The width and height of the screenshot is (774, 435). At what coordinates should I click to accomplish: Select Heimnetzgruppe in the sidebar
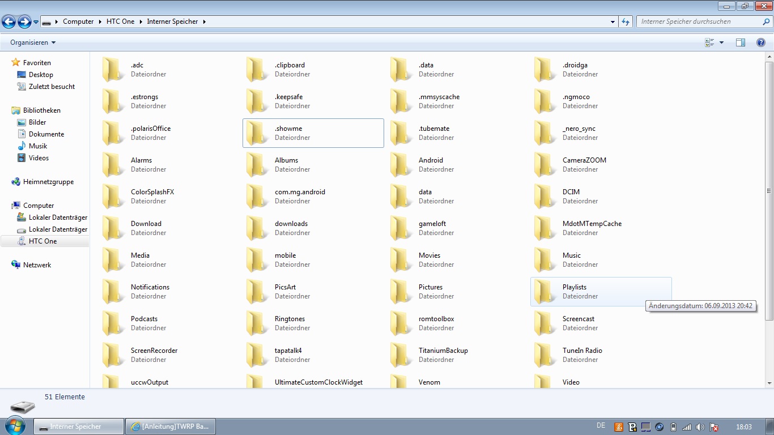pos(48,182)
